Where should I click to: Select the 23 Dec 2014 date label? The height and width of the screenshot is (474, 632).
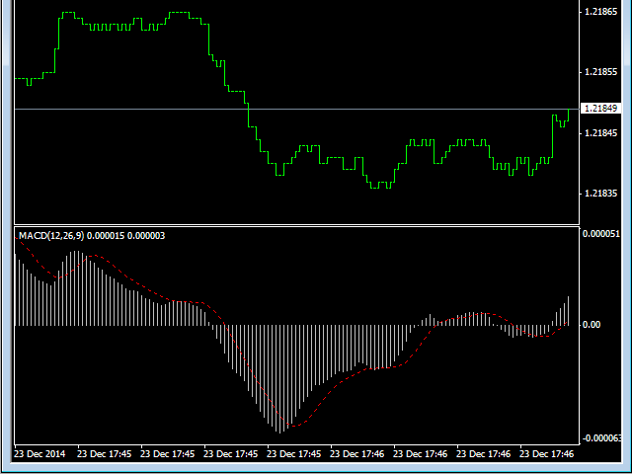click(39, 455)
